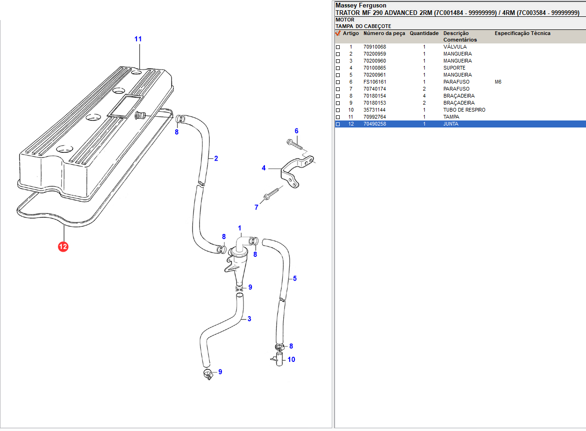Click callout number 10 near breather tube
This screenshot has height=431, width=586.
click(291, 360)
